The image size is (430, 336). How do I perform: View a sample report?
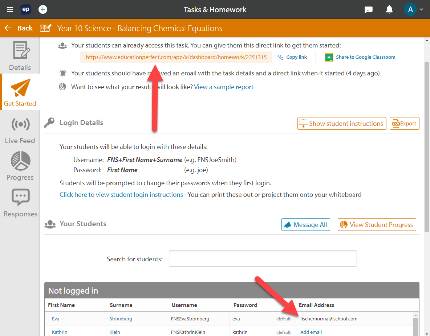pos(224,87)
